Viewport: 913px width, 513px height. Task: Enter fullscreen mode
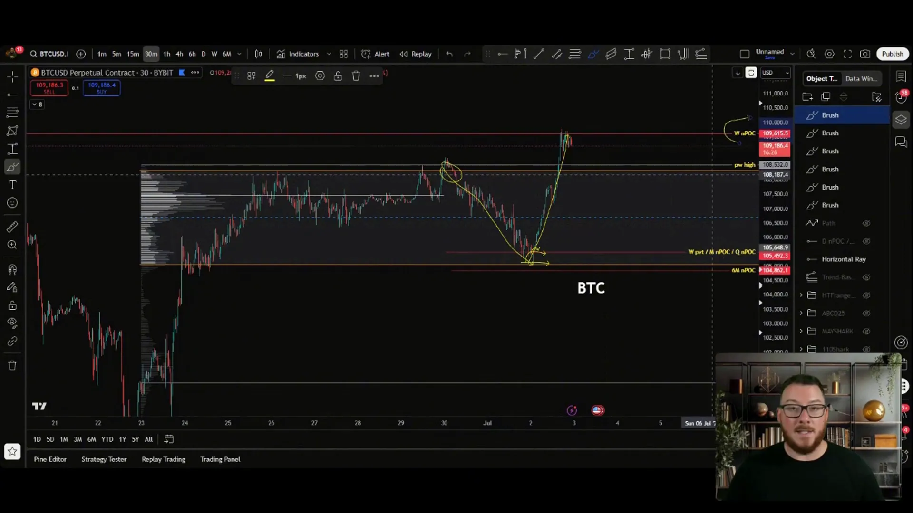[847, 54]
